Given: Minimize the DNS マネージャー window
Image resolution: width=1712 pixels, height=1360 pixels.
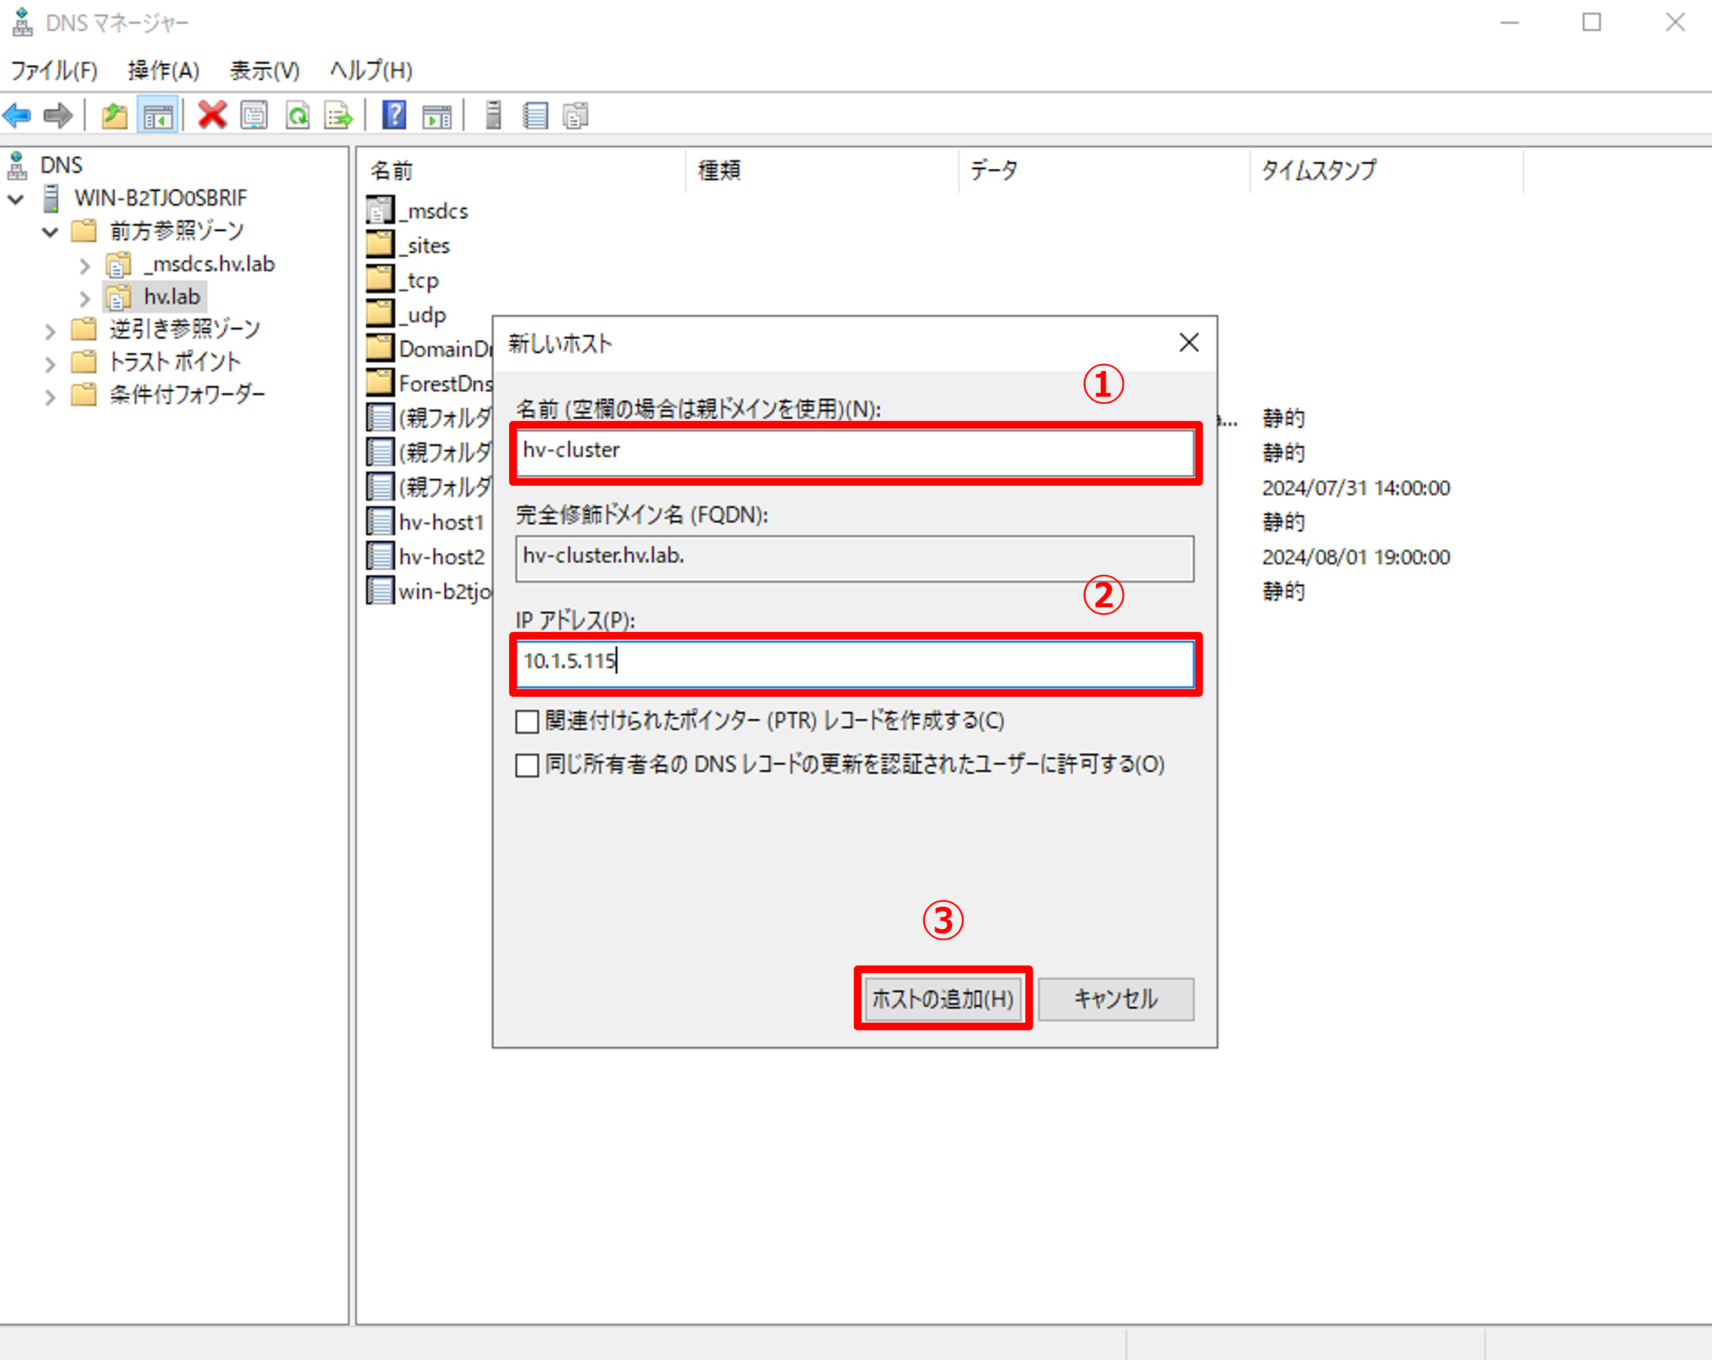Looking at the screenshot, I should pos(1510,23).
